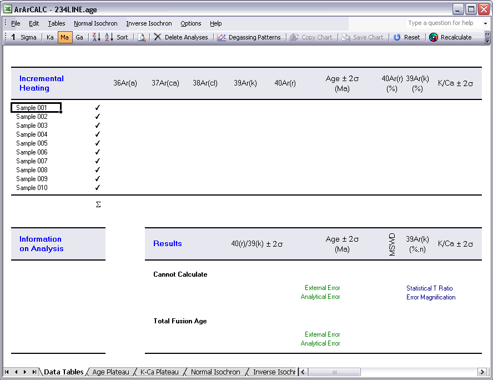
Task: Select the Sample 001 cell
Action: [36, 108]
